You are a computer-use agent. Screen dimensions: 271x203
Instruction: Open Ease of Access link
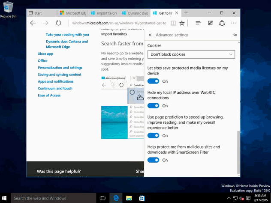(x=49, y=95)
